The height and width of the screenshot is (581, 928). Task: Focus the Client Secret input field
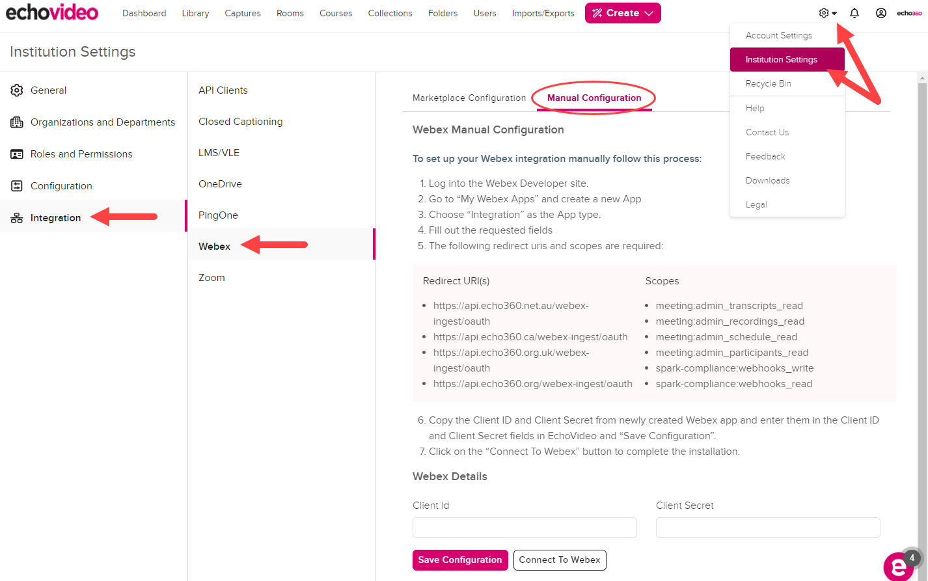[767, 528]
